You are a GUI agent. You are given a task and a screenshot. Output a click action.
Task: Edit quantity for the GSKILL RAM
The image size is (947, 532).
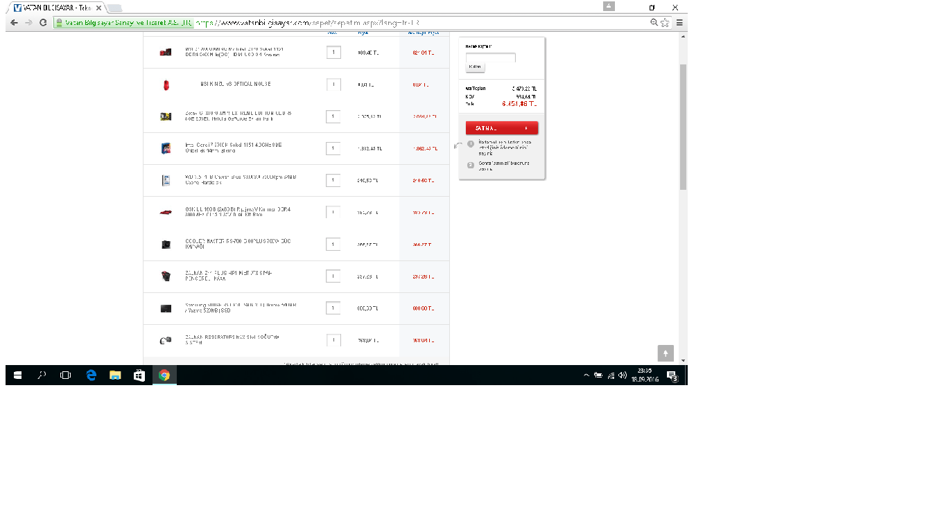click(x=333, y=212)
